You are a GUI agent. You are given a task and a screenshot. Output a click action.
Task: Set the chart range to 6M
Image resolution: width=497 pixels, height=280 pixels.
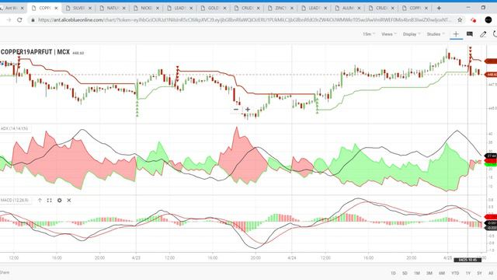(x=442, y=273)
